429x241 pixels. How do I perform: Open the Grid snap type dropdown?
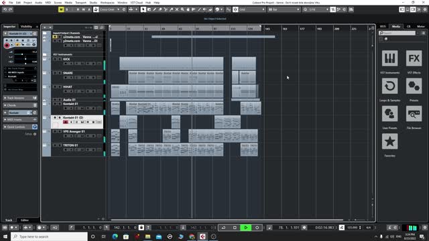pos(252,9)
